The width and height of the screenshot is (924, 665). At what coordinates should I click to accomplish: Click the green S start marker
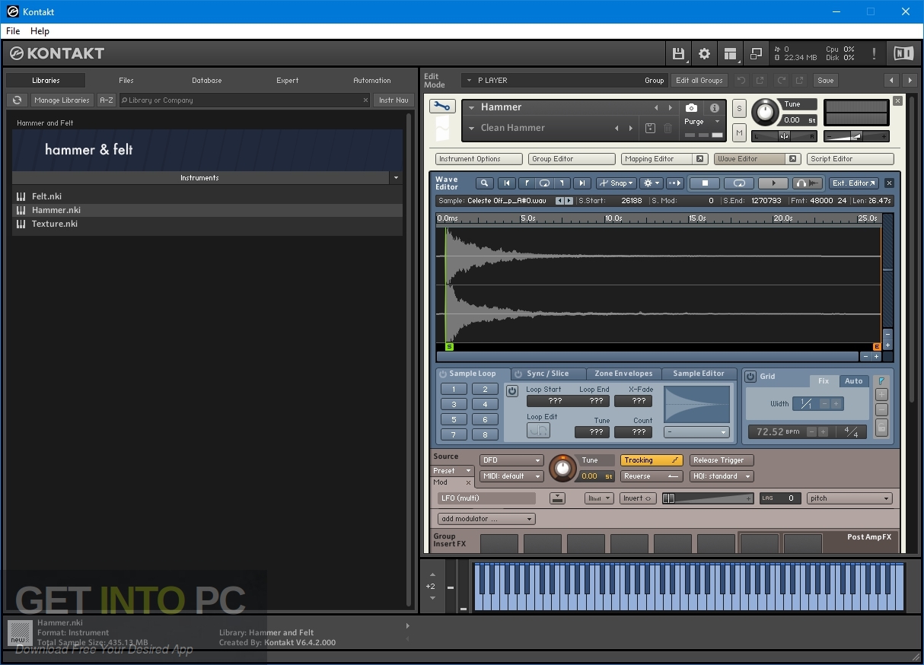pos(449,346)
